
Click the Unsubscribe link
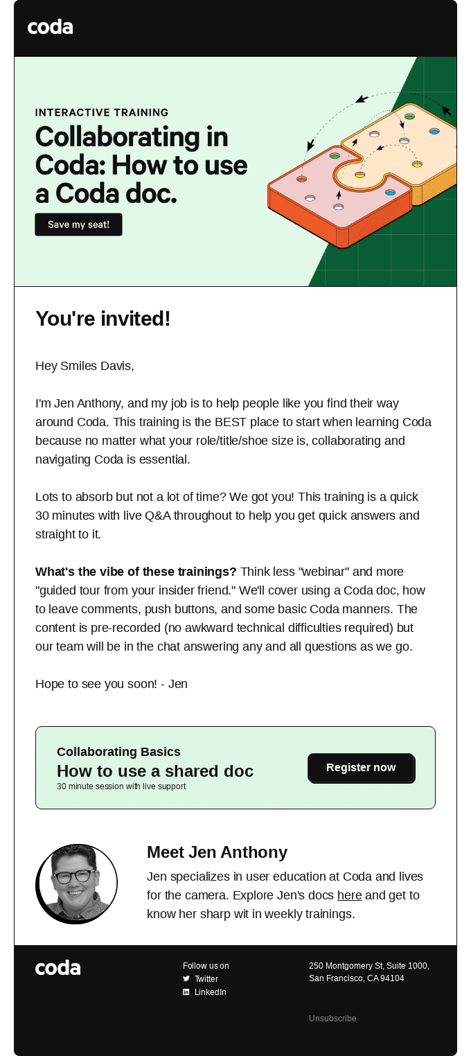332,1019
